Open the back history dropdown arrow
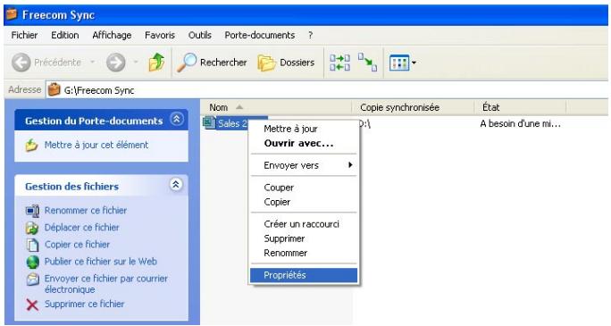This screenshot has width=611, height=326. 93,62
